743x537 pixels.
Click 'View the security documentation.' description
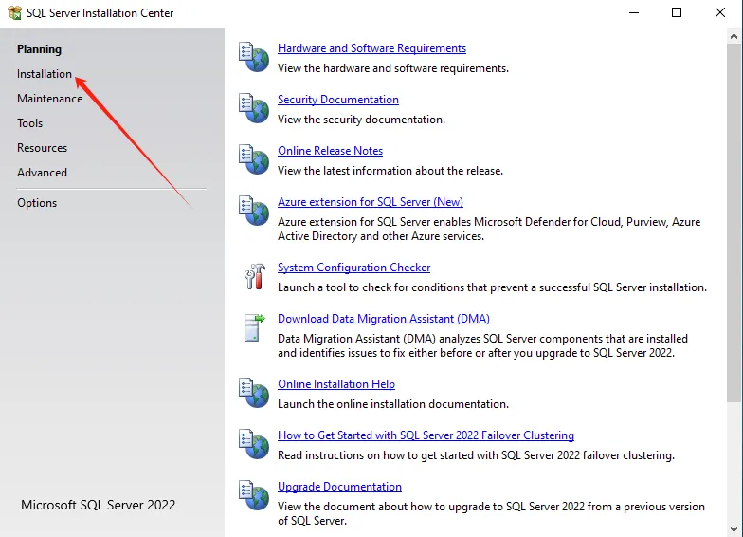click(362, 120)
